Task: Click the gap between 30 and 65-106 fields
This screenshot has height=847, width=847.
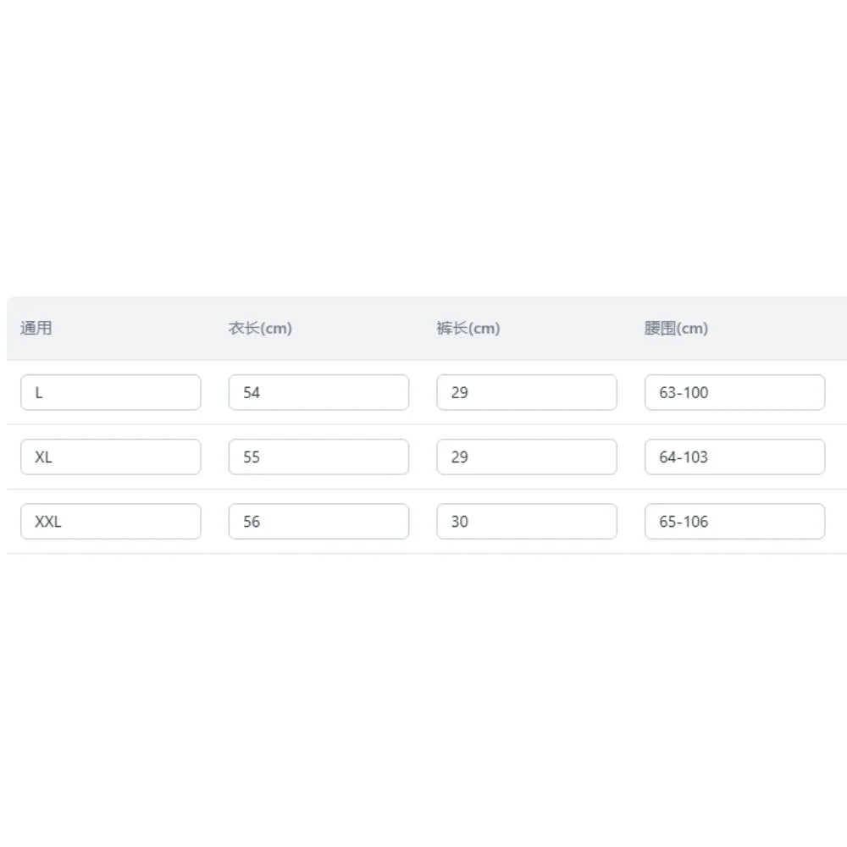Action: tap(631, 522)
